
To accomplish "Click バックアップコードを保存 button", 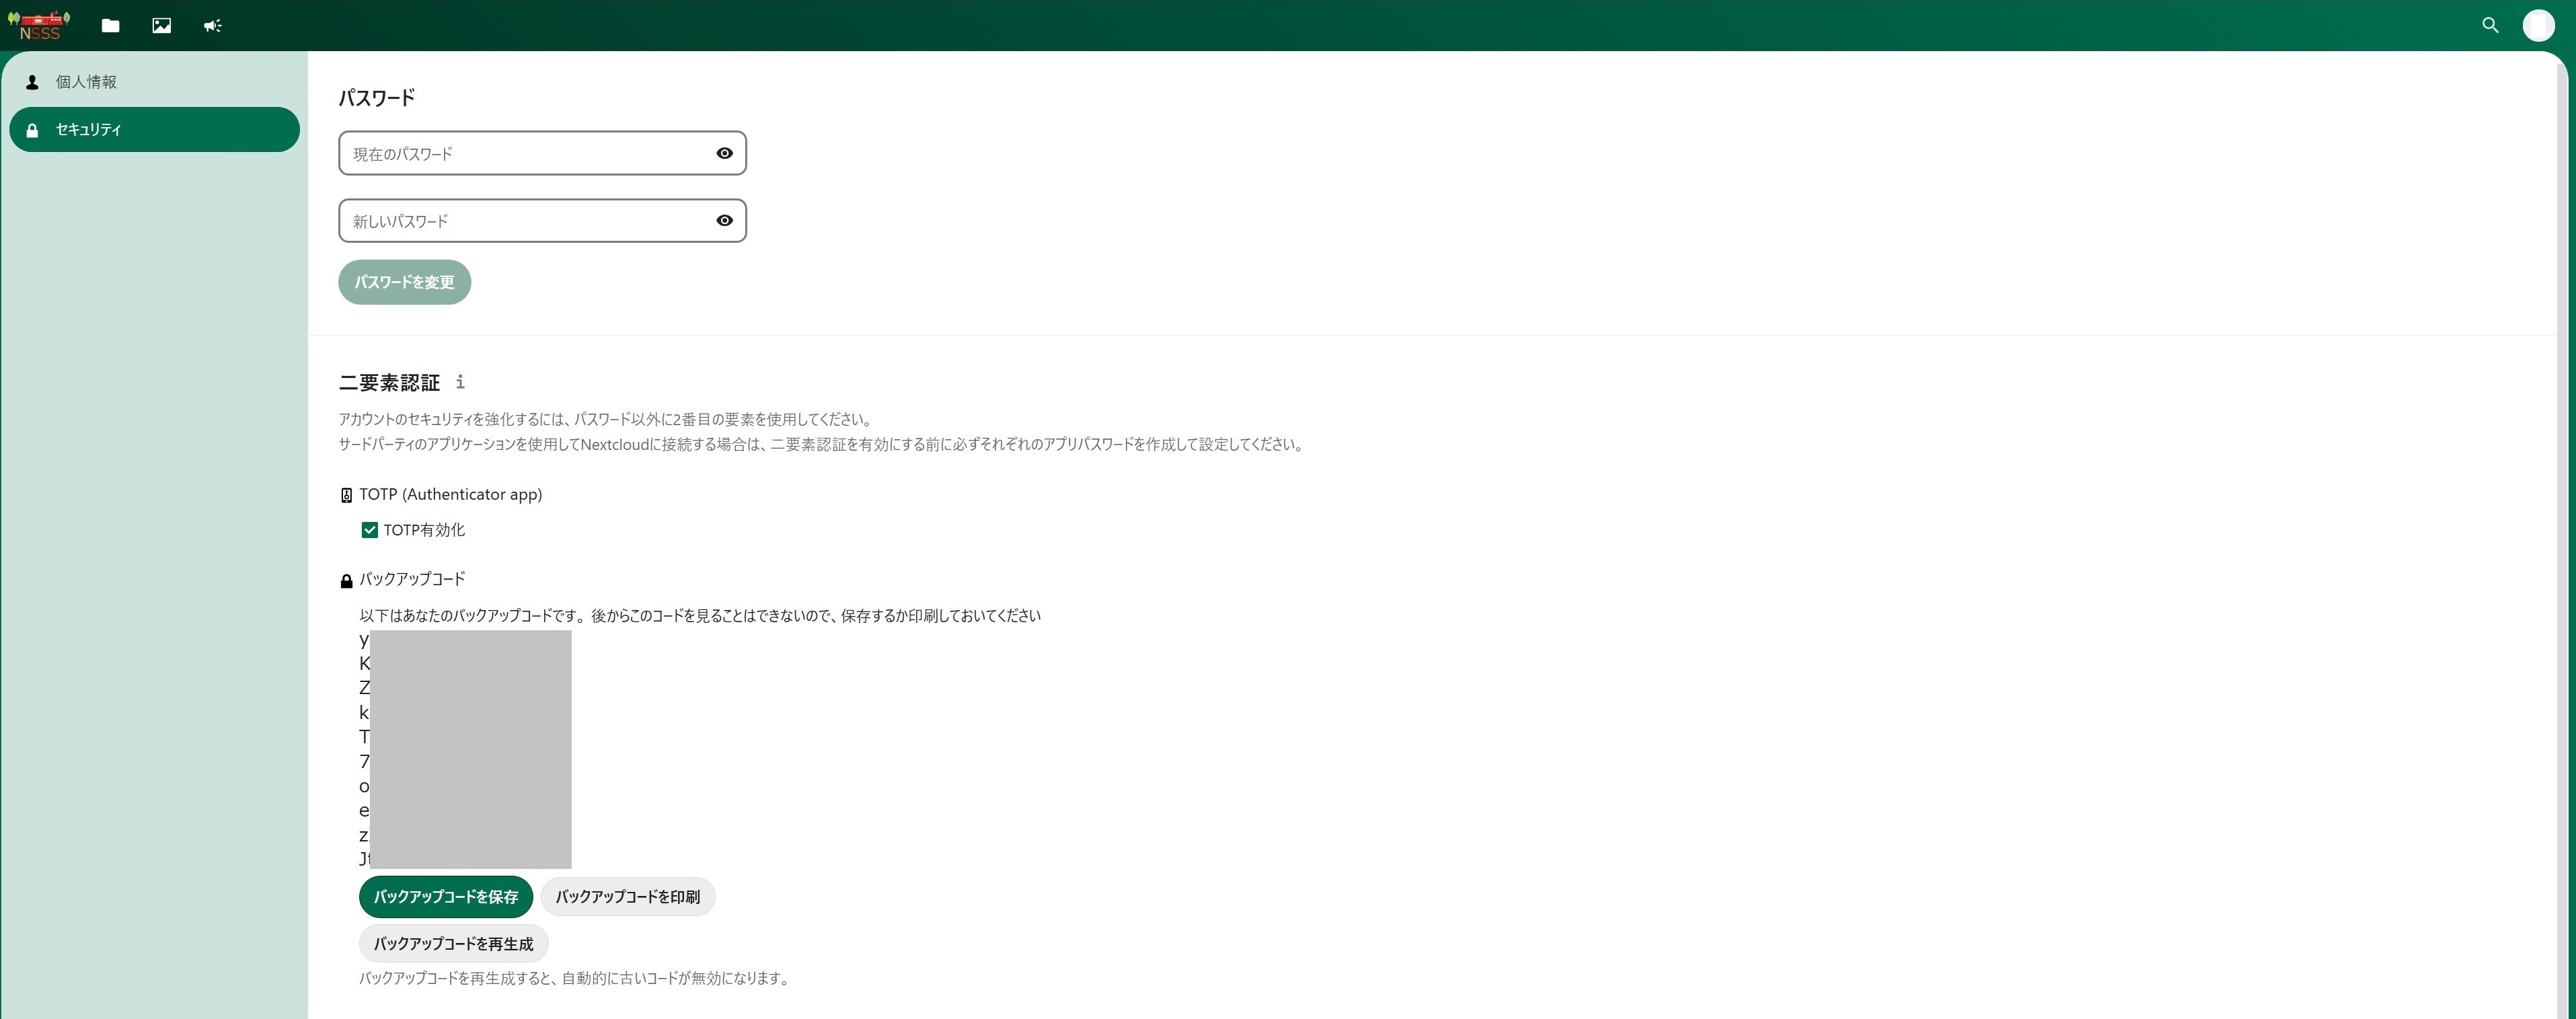I will point(445,897).
